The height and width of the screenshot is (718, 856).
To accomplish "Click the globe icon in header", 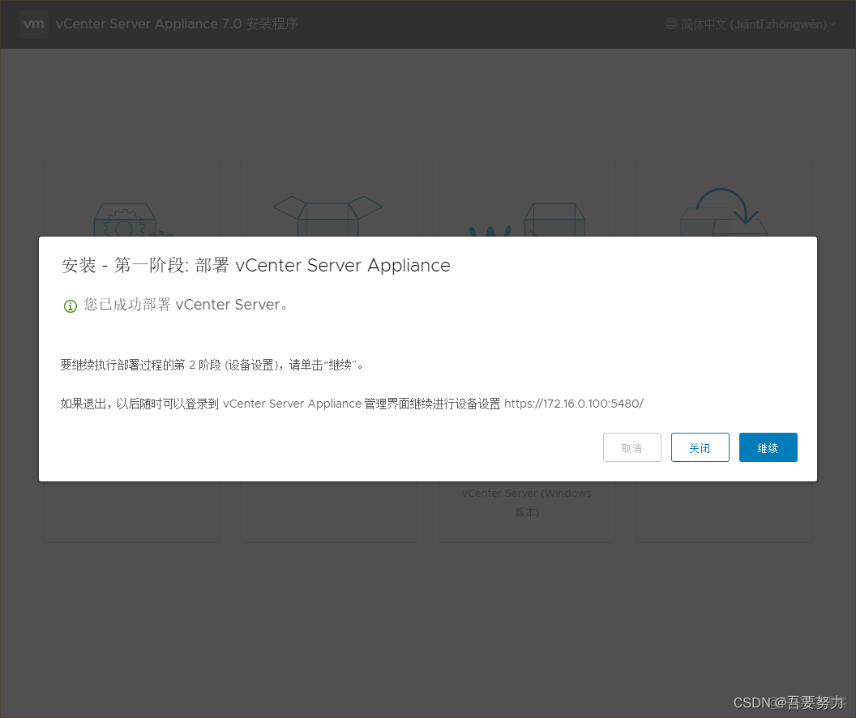I will 671,24.
